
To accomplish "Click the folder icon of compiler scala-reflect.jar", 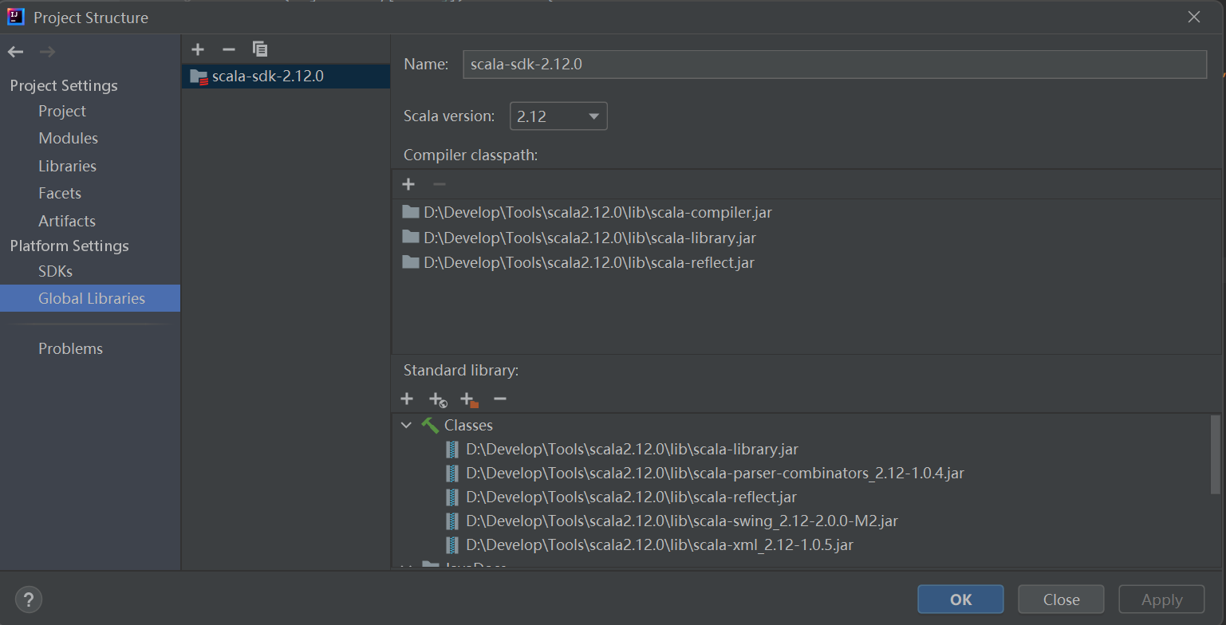I will tap(411, 261).
